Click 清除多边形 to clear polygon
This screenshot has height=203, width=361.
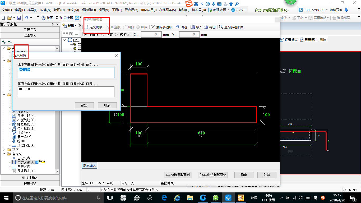(x=161, y=27)
